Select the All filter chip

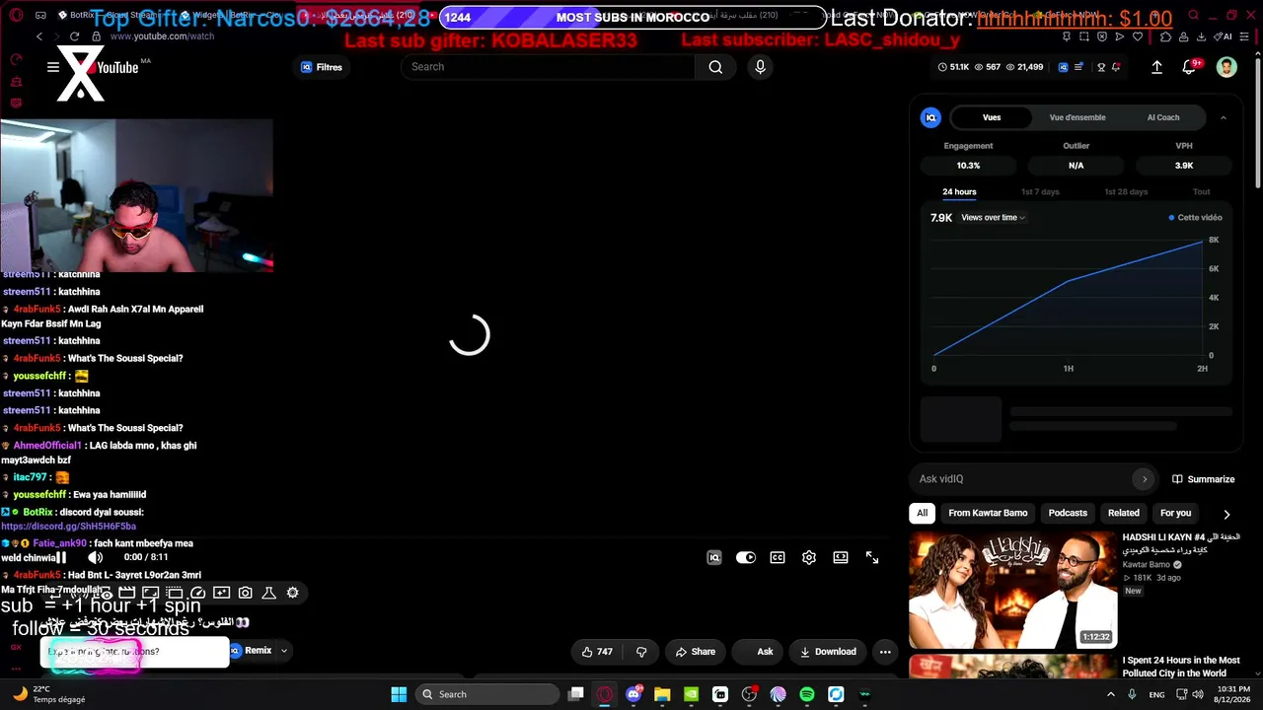(x=922, y=513)
